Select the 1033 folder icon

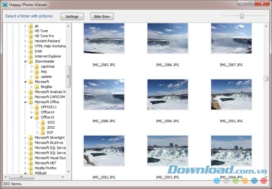[x=42, y=122]
